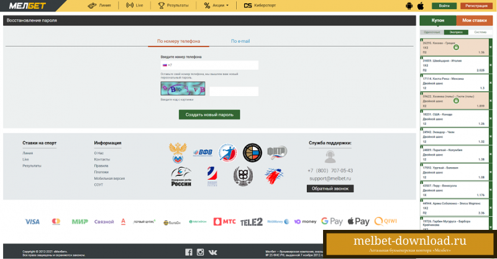Viewport: 497px width, 259px height.
Task: Click lock icon on Косово - Греция bet
Action: 456,47
